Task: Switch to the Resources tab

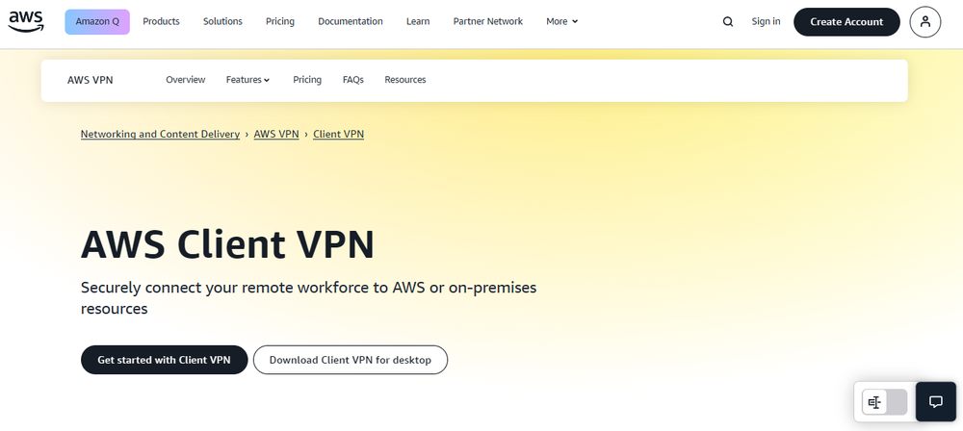Action: pyautogui.click(x=405, y=80)
